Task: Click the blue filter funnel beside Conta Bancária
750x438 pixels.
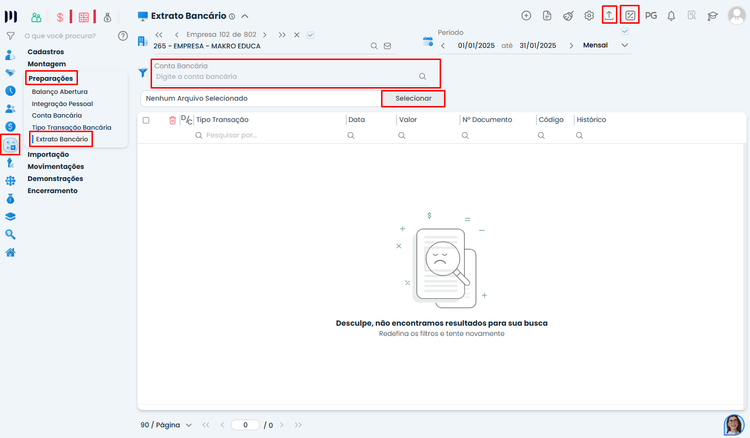Action: [x=143, y=73]
